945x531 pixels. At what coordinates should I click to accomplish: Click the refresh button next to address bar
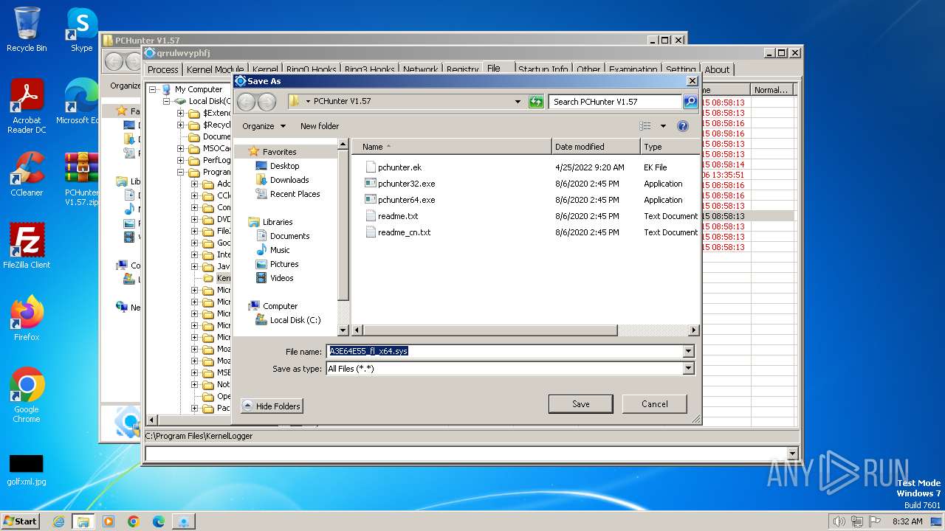coord(536,102)
